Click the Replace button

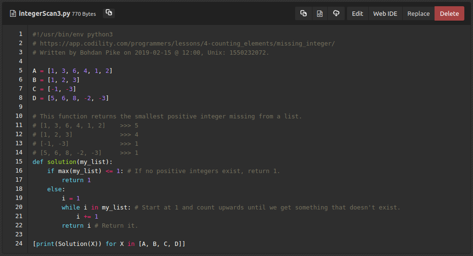(x=418, y=13)
